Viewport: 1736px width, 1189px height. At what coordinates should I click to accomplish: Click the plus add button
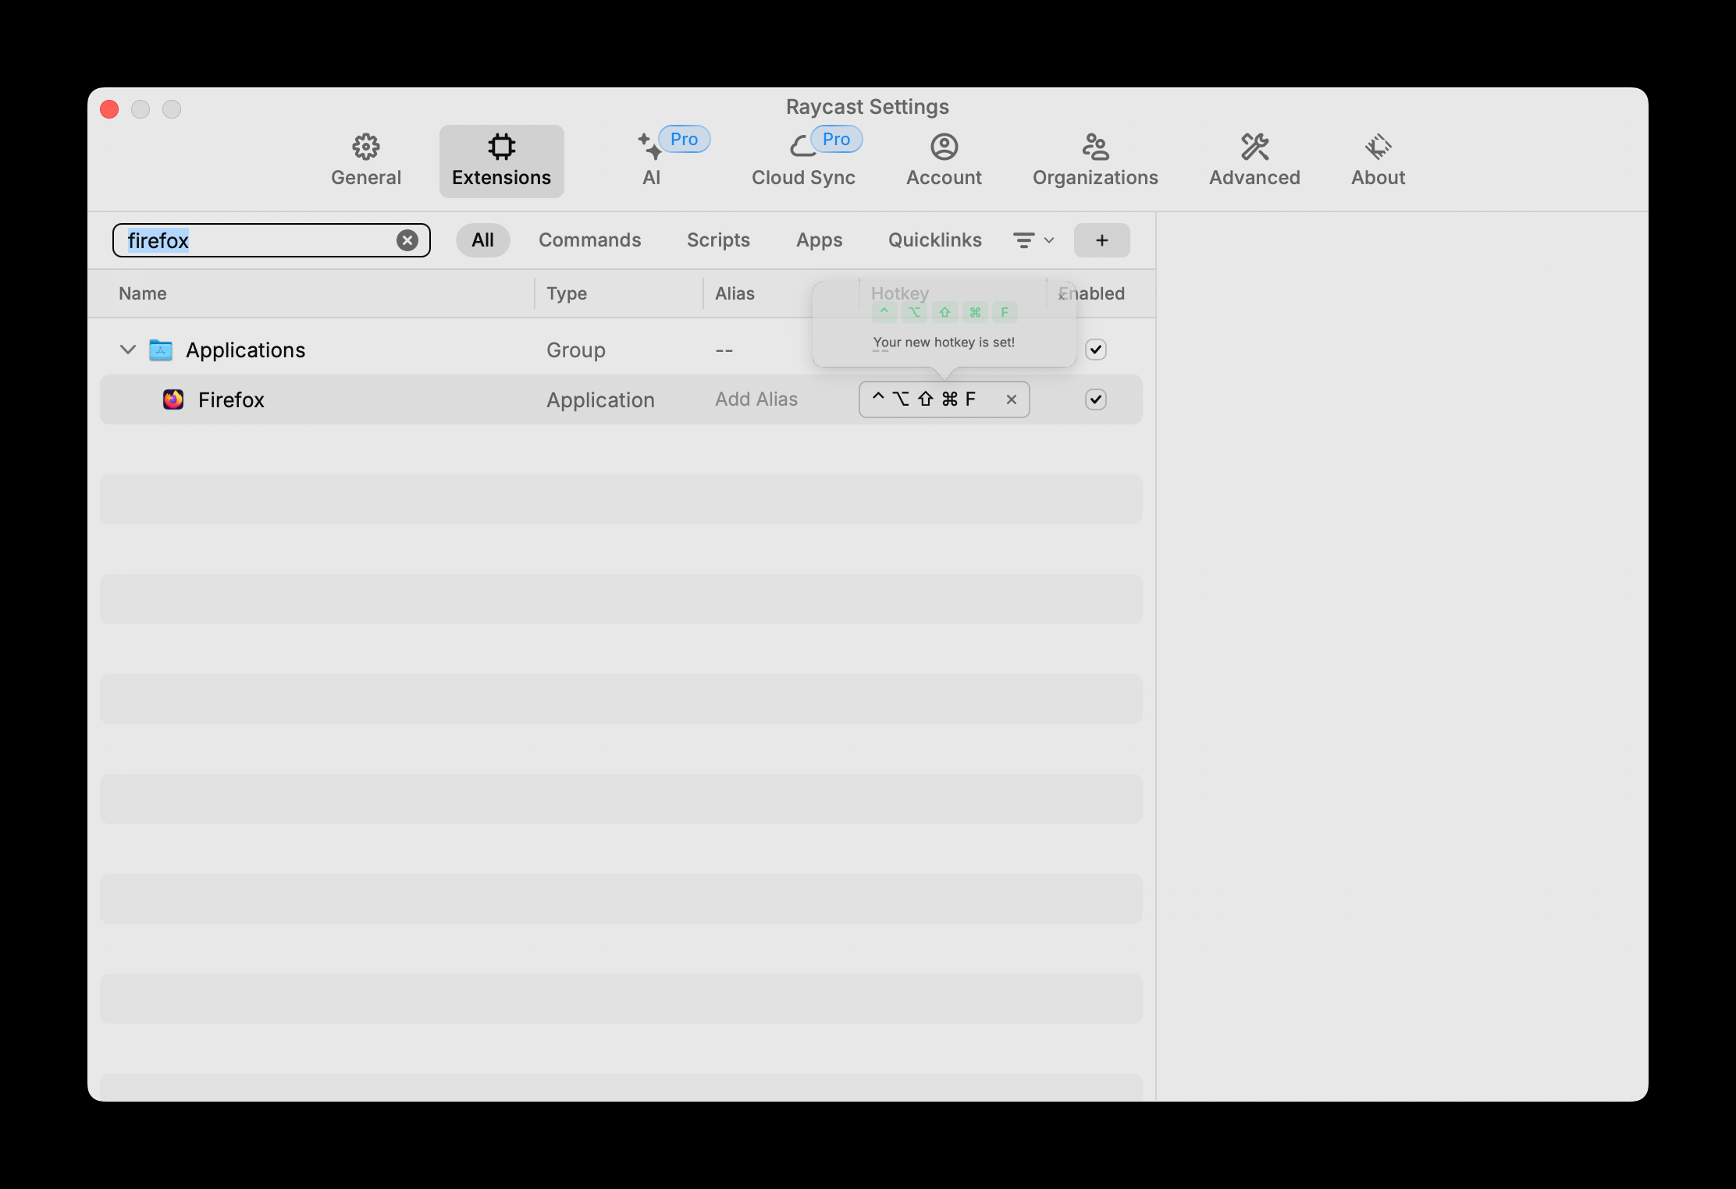point(1101,240)
